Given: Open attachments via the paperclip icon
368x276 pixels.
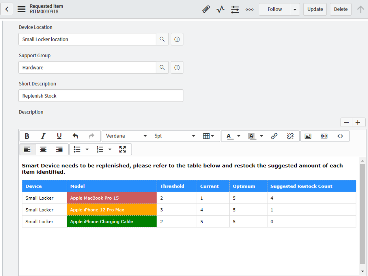Looking at the screenshot, I should tap(206, 9).
